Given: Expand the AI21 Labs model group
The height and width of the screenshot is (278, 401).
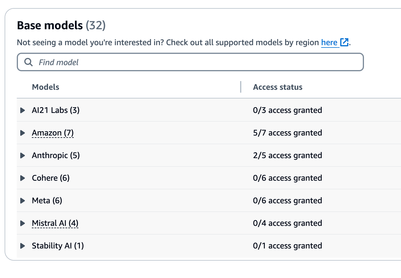Looking at the screenshot, I should point(23,110).
